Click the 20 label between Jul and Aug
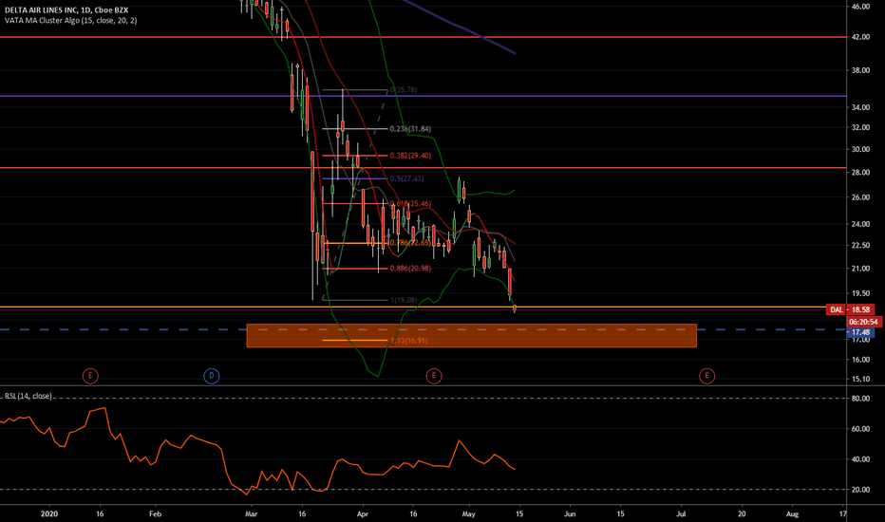The image size is (885, 522). coord(742,514)
